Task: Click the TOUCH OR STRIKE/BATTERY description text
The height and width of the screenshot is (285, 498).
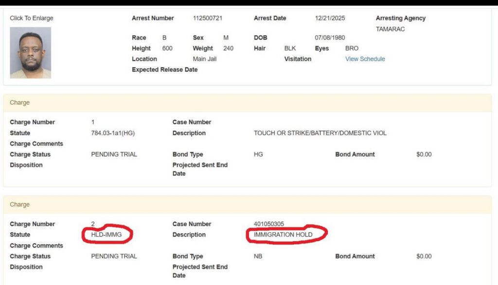Action: coord(320,133)
